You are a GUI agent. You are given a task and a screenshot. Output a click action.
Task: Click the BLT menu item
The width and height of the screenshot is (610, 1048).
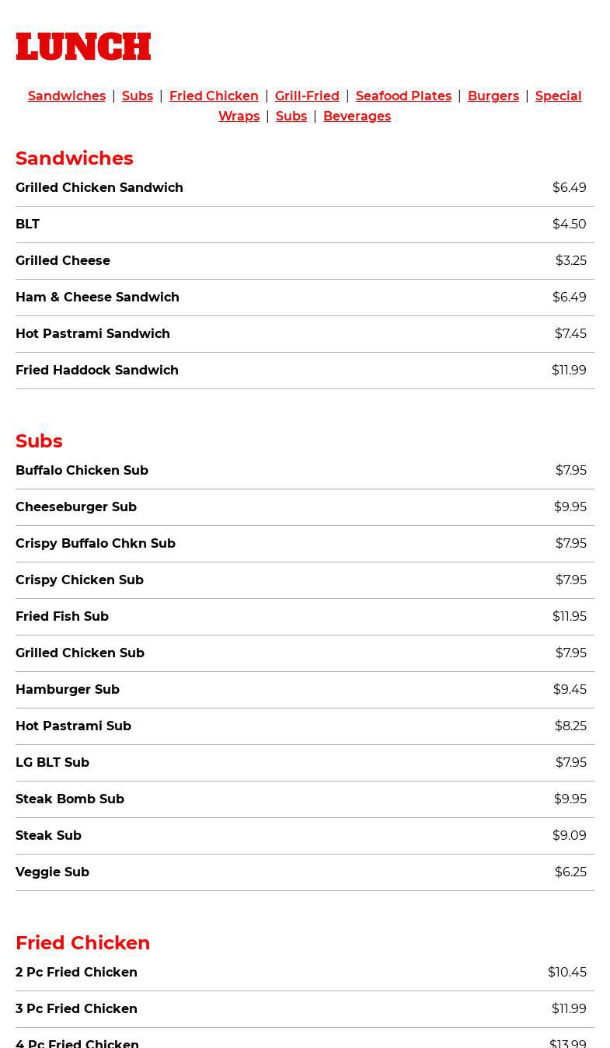click(x=28, y=224)
